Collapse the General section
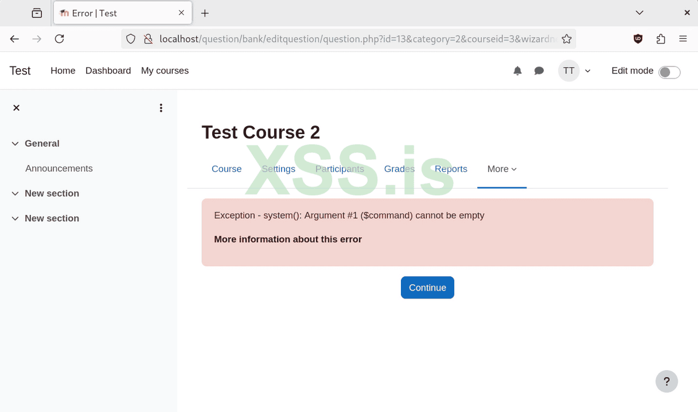698x412 pixels. point(15,144)
